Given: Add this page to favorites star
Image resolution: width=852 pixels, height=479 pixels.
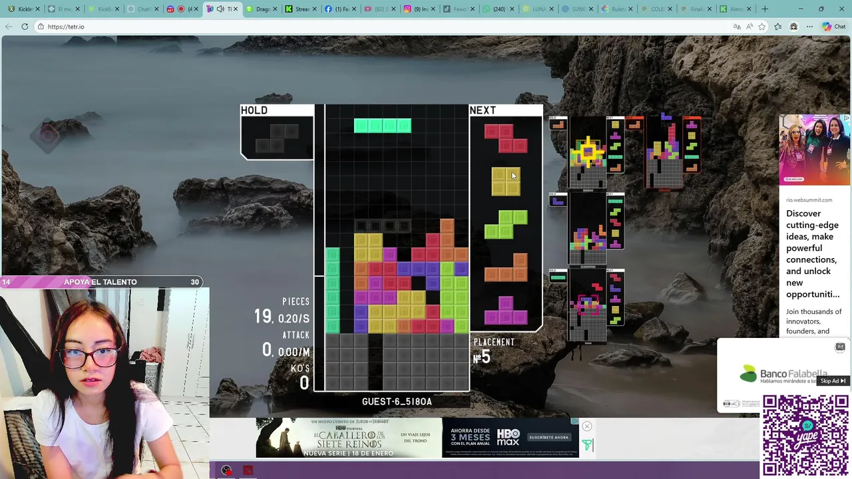Looking at the screenshot, I should pyautogui.click(x=761, y=27).
